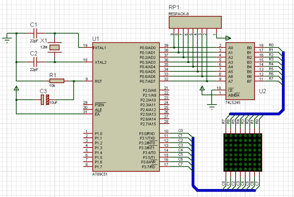Click the P0.0/AD0 pin label
Viewport: 294px width, 197px height.
tap(147, 48)
